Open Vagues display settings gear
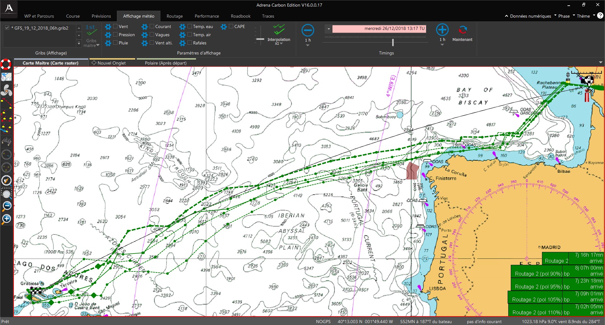Viewport: 605px width, 325px height. click(x=145, y=35)
